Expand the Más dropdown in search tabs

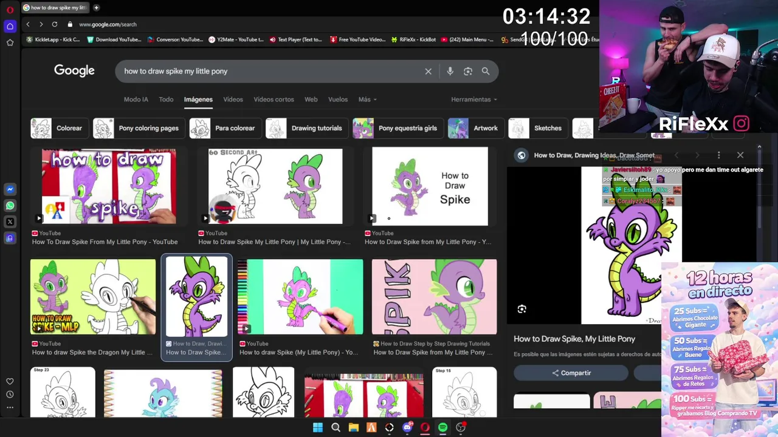click(x=367, y=100)
